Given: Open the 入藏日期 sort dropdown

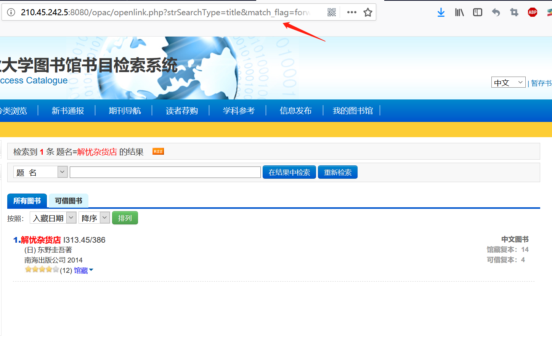Looking at the screenshot, I should coord(71,218).
